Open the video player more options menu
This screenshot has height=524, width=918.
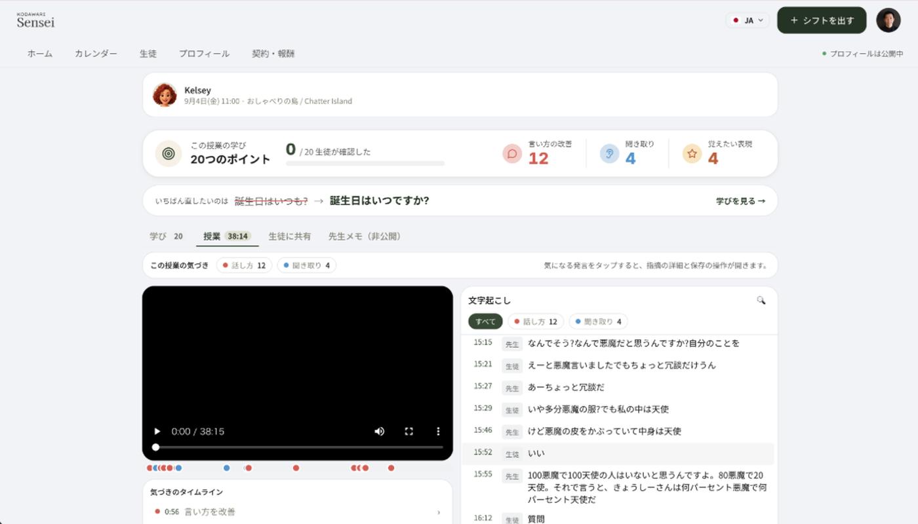(439, 431)
